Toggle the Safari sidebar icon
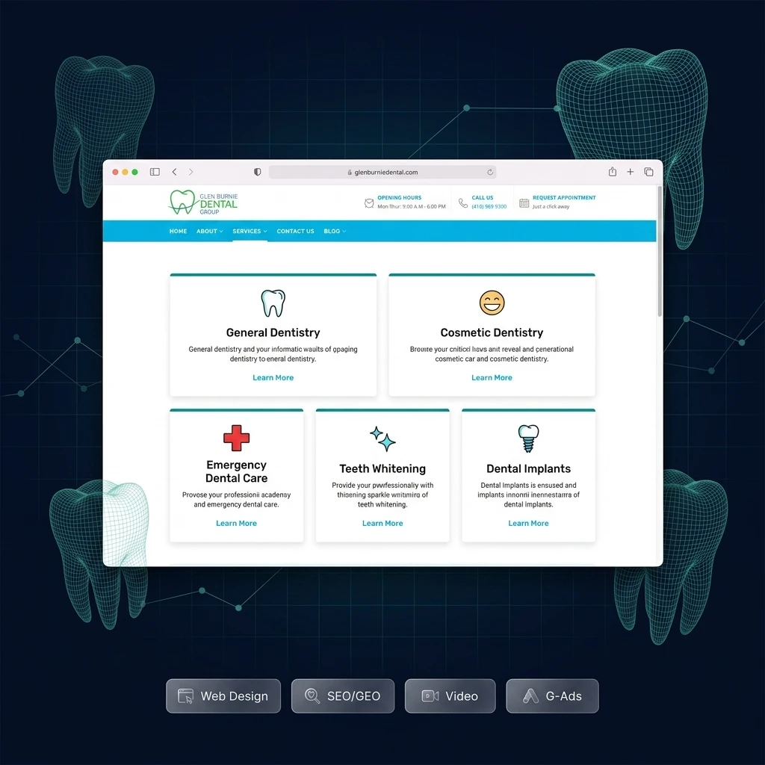Viewport: 765px width, 765px height. [x=155, y=172]
